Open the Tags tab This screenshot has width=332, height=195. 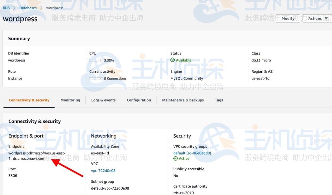click(219, 100)
